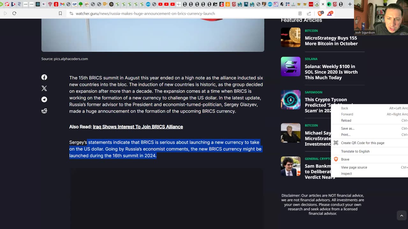Share the article via Telegram
408x229 pixels.
(44, 100)
